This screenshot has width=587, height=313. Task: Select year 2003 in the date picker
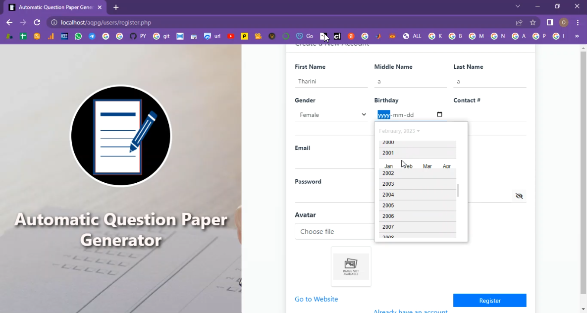coord(418,184)
